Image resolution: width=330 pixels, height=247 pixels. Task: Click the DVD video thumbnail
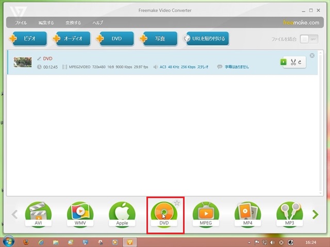coord(23,62)
